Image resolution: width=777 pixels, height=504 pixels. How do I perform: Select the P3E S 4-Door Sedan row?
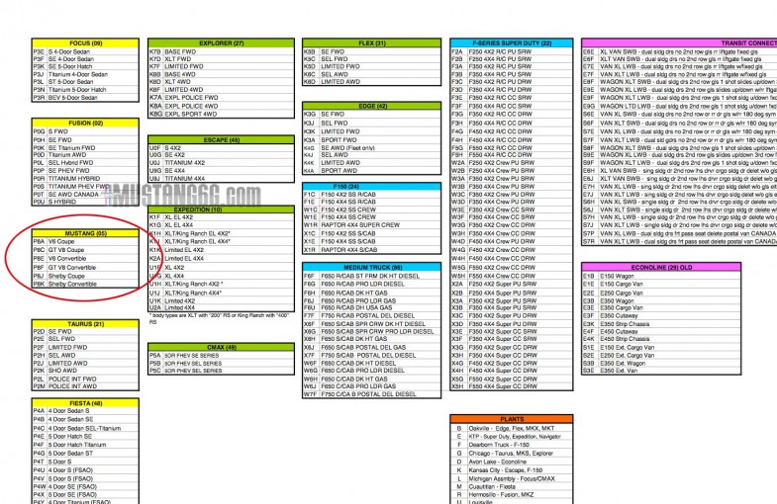(x=85, y=51)
